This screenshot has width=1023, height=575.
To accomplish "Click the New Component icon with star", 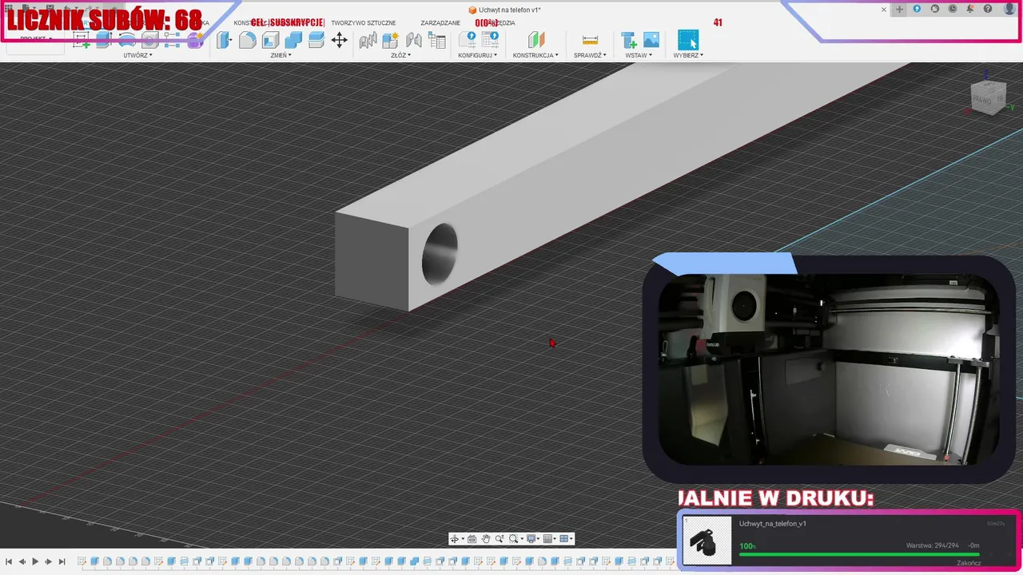I will pyautogui.click(x=390, y=40).
